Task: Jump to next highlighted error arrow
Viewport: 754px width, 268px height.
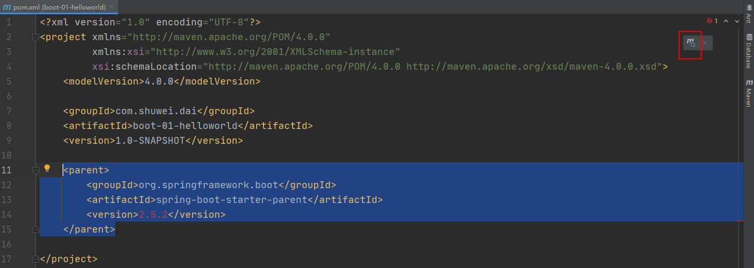Action: (x=737, y=21)
